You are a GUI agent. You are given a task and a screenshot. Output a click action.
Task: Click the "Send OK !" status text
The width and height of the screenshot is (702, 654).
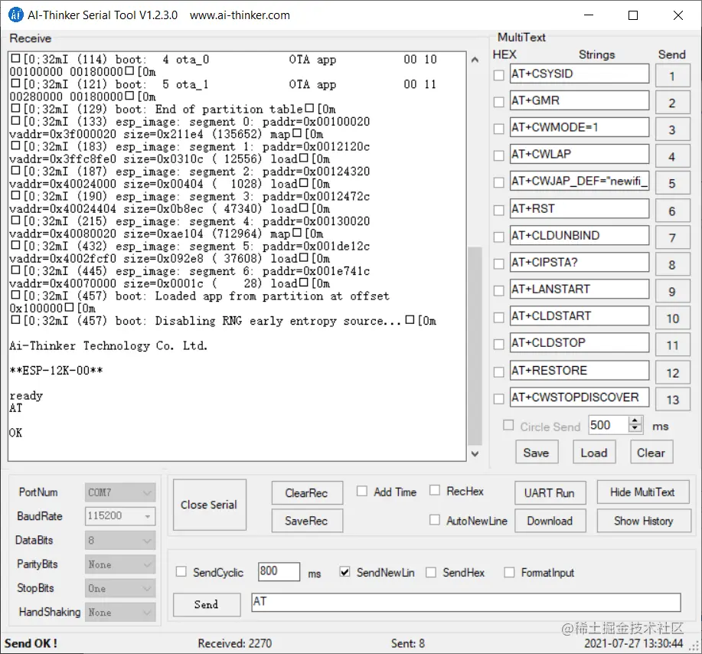(31, 643)
